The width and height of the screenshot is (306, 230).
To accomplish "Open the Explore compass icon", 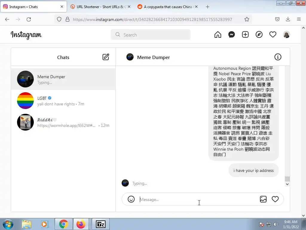I will tap(259, 35).
